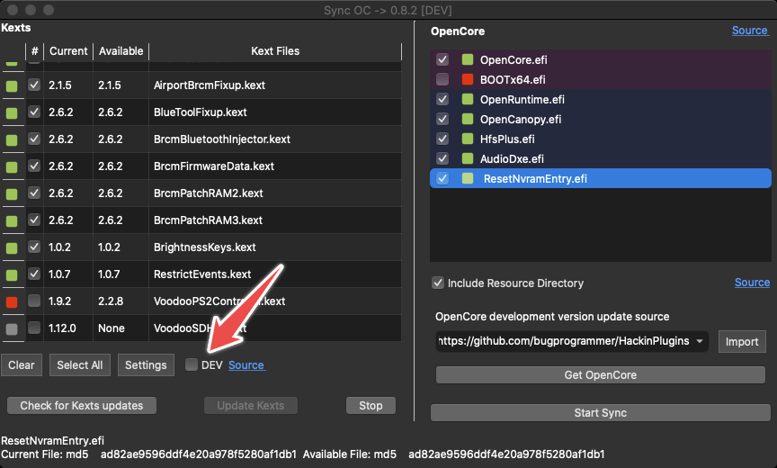Check the box for the 1.12.0 kext row
Screen dimensions: 777x468
click(34, 328)
